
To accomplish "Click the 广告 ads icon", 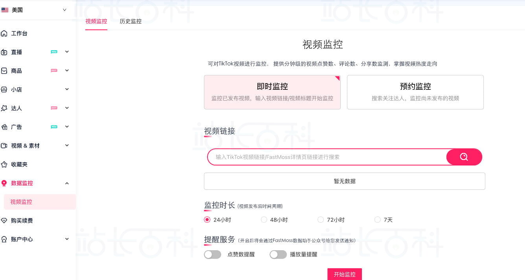I will (x=4, y=127).
